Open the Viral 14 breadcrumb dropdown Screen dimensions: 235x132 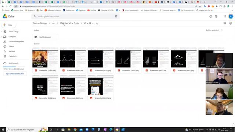point(93,23)
